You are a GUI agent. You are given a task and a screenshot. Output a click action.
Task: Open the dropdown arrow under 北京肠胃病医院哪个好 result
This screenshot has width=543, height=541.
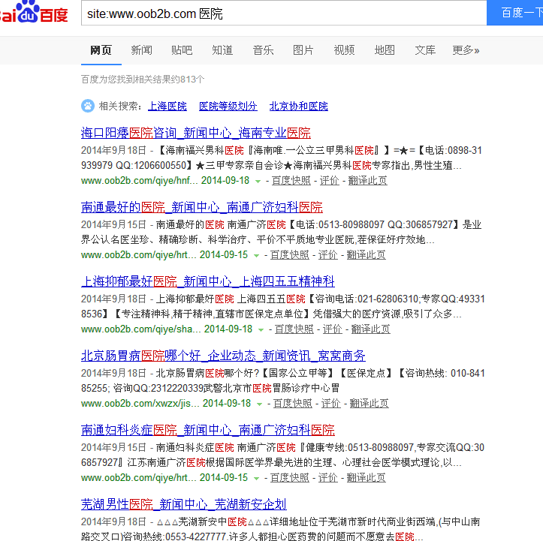coord(261,404)
